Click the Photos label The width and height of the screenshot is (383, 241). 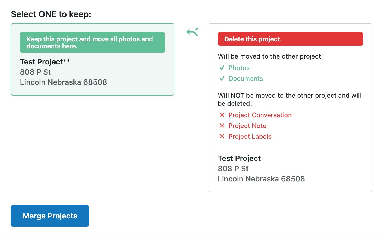[x=239, y=68]
